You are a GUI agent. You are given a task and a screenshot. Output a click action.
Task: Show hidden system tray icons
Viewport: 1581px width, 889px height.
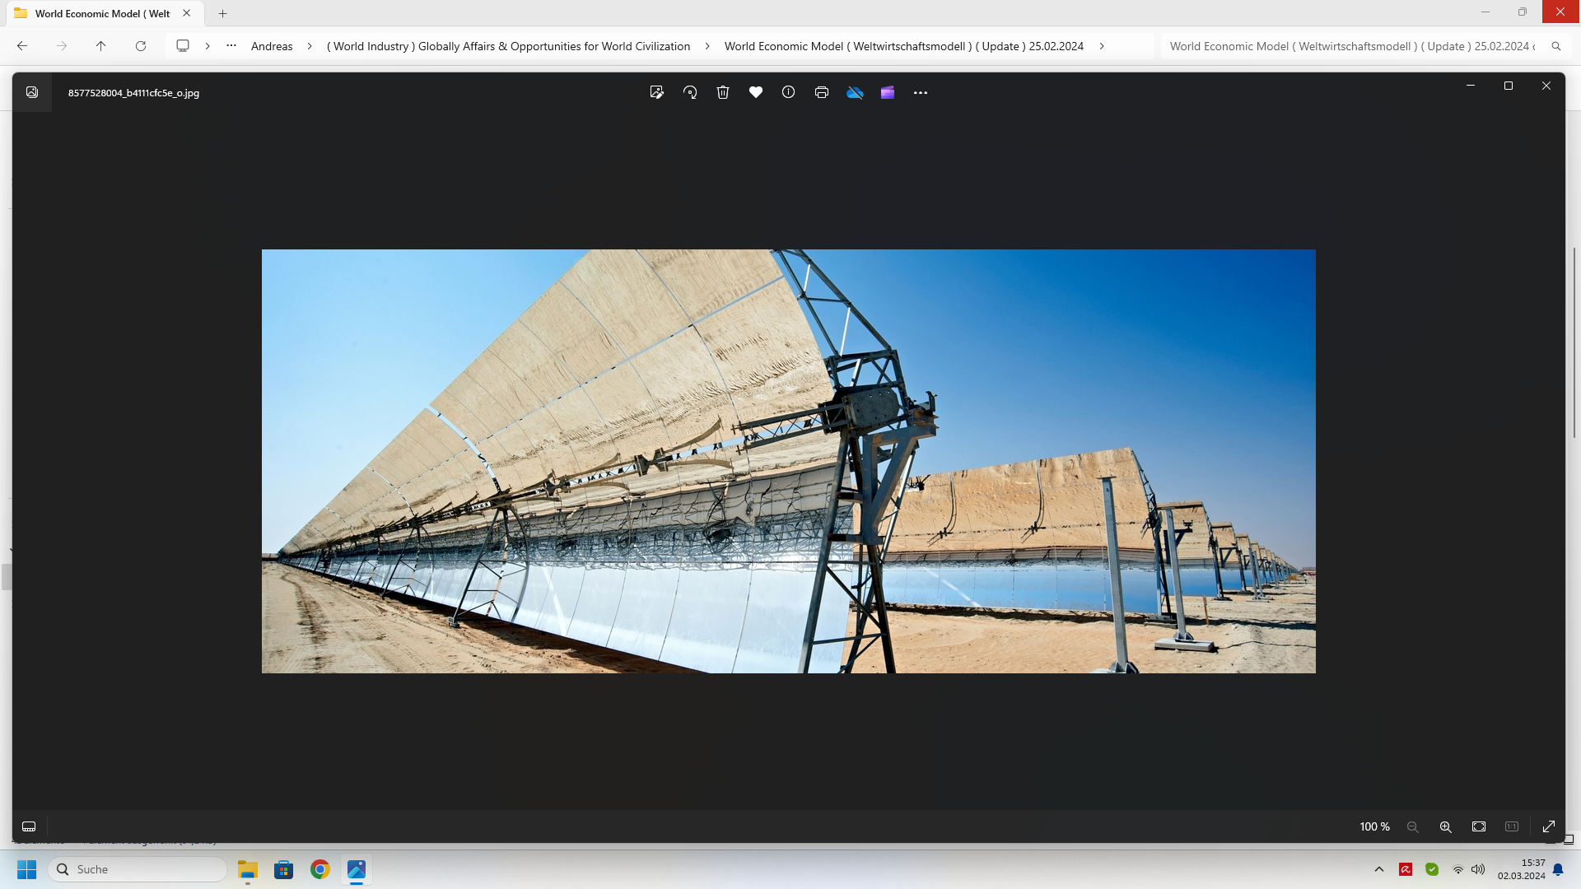(x=1379, y=869)
